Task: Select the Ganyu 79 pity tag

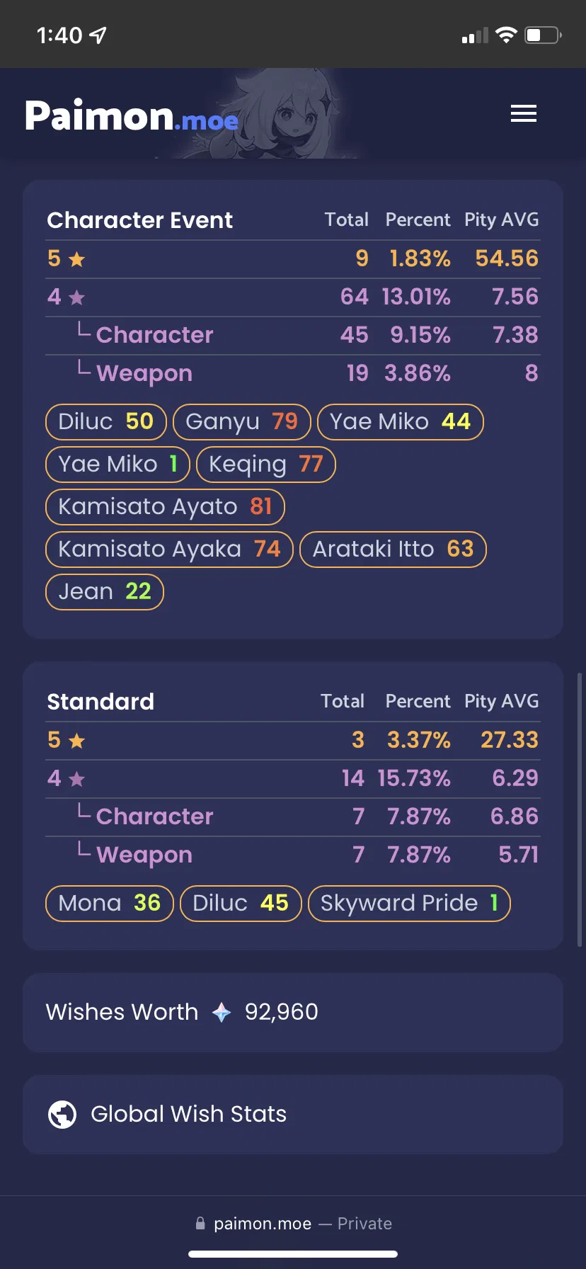Action: click(242, 422)
